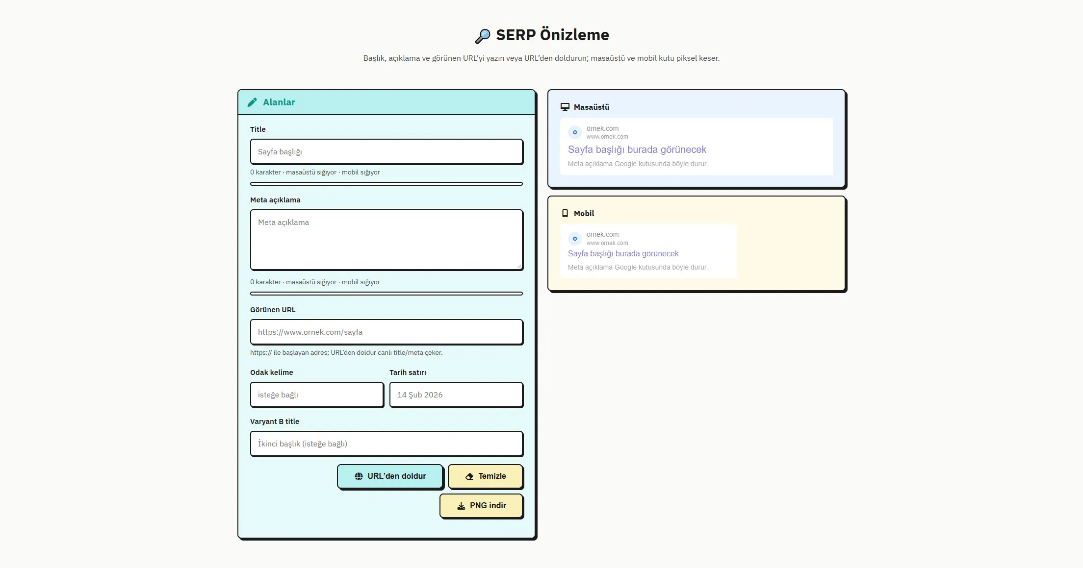Click the eraser icon in Temizle button

[x=469, y=476]
